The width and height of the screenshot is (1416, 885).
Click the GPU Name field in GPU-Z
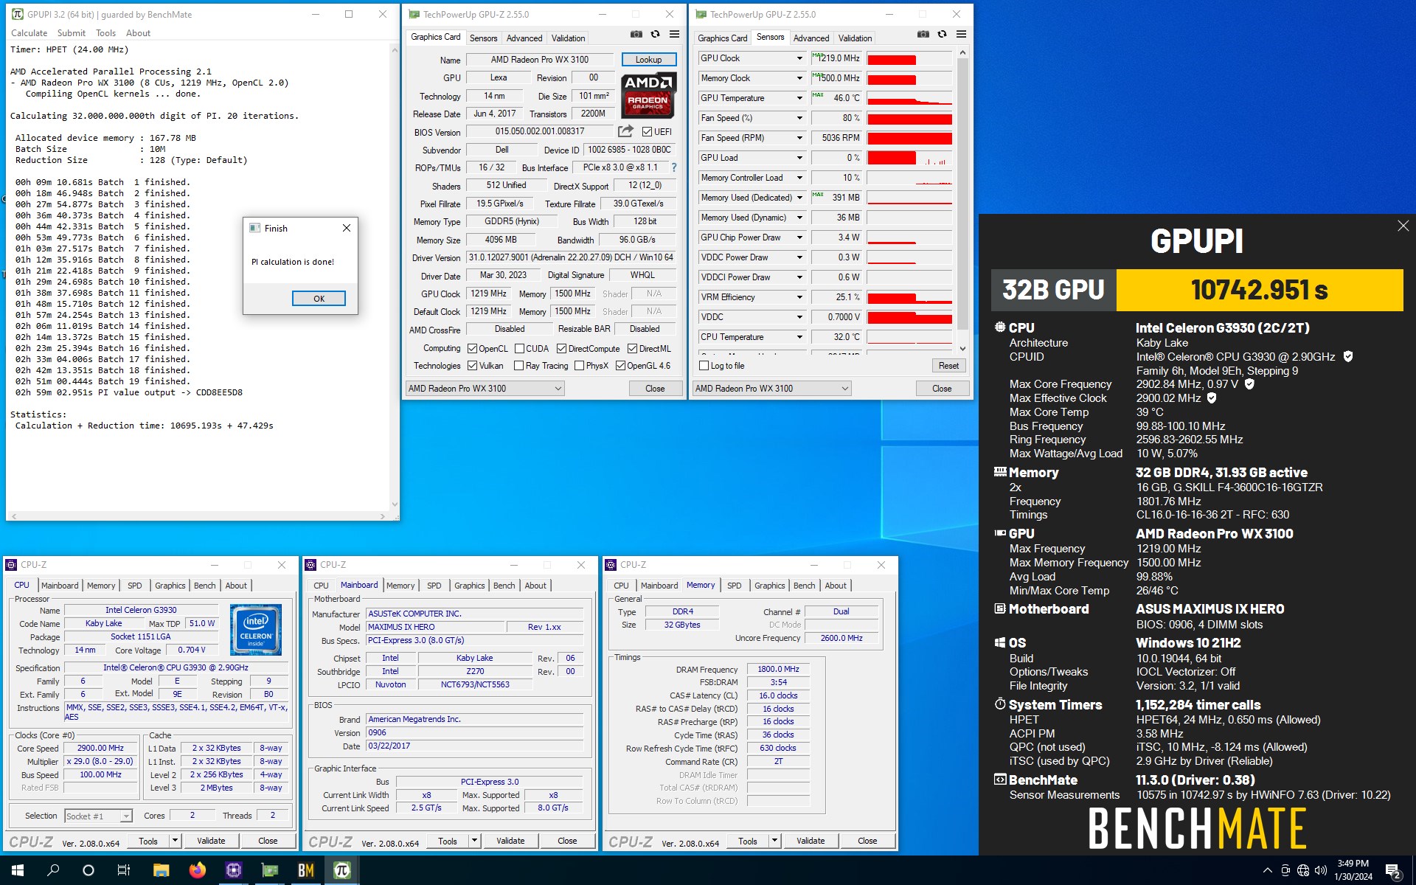click(x=540, y=60)
